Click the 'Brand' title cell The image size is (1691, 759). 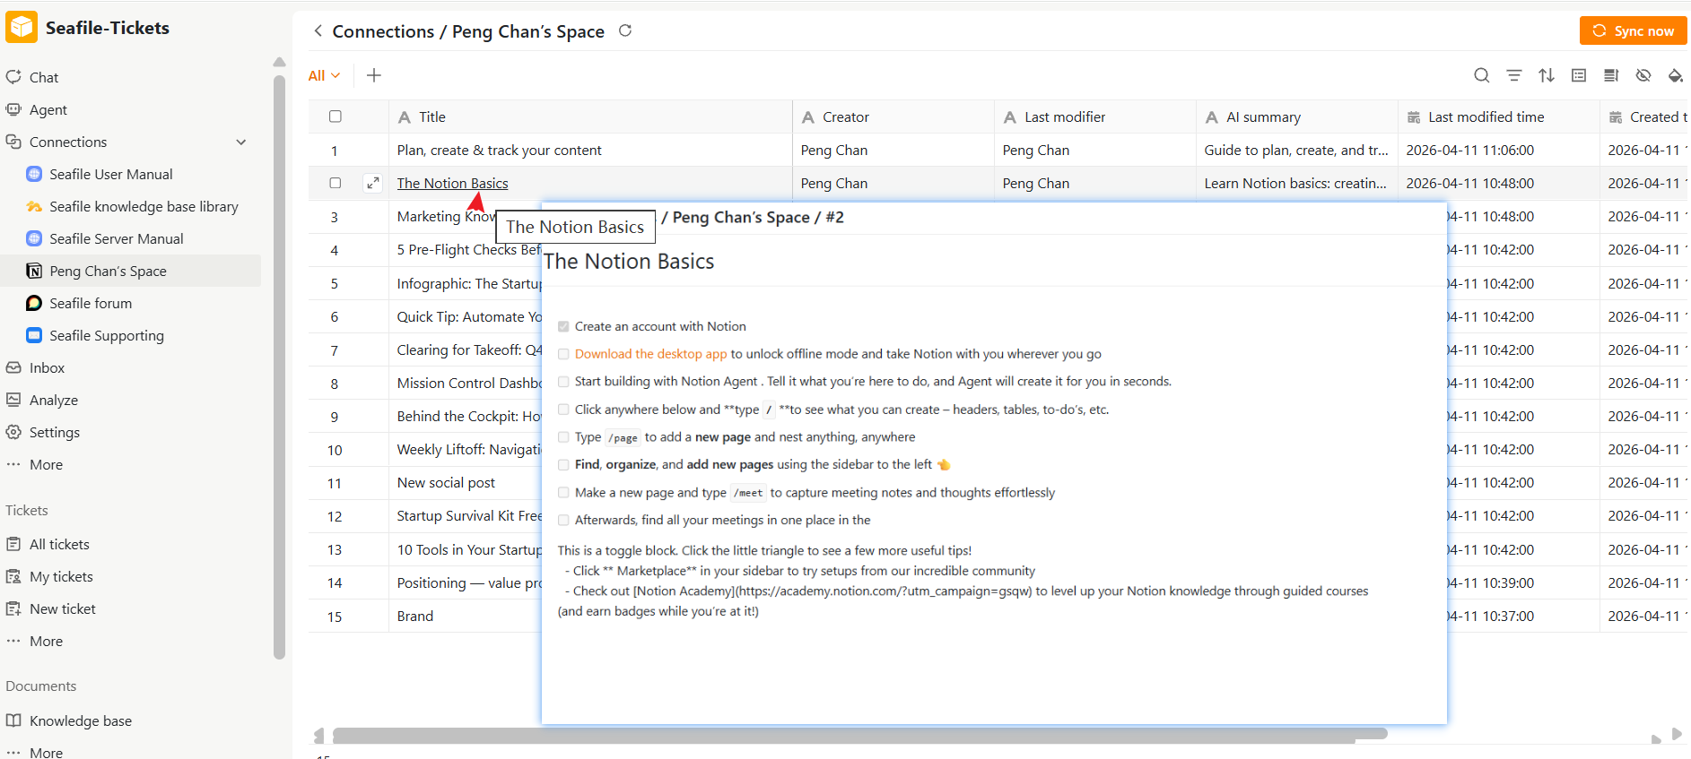[x=415, y=617]
